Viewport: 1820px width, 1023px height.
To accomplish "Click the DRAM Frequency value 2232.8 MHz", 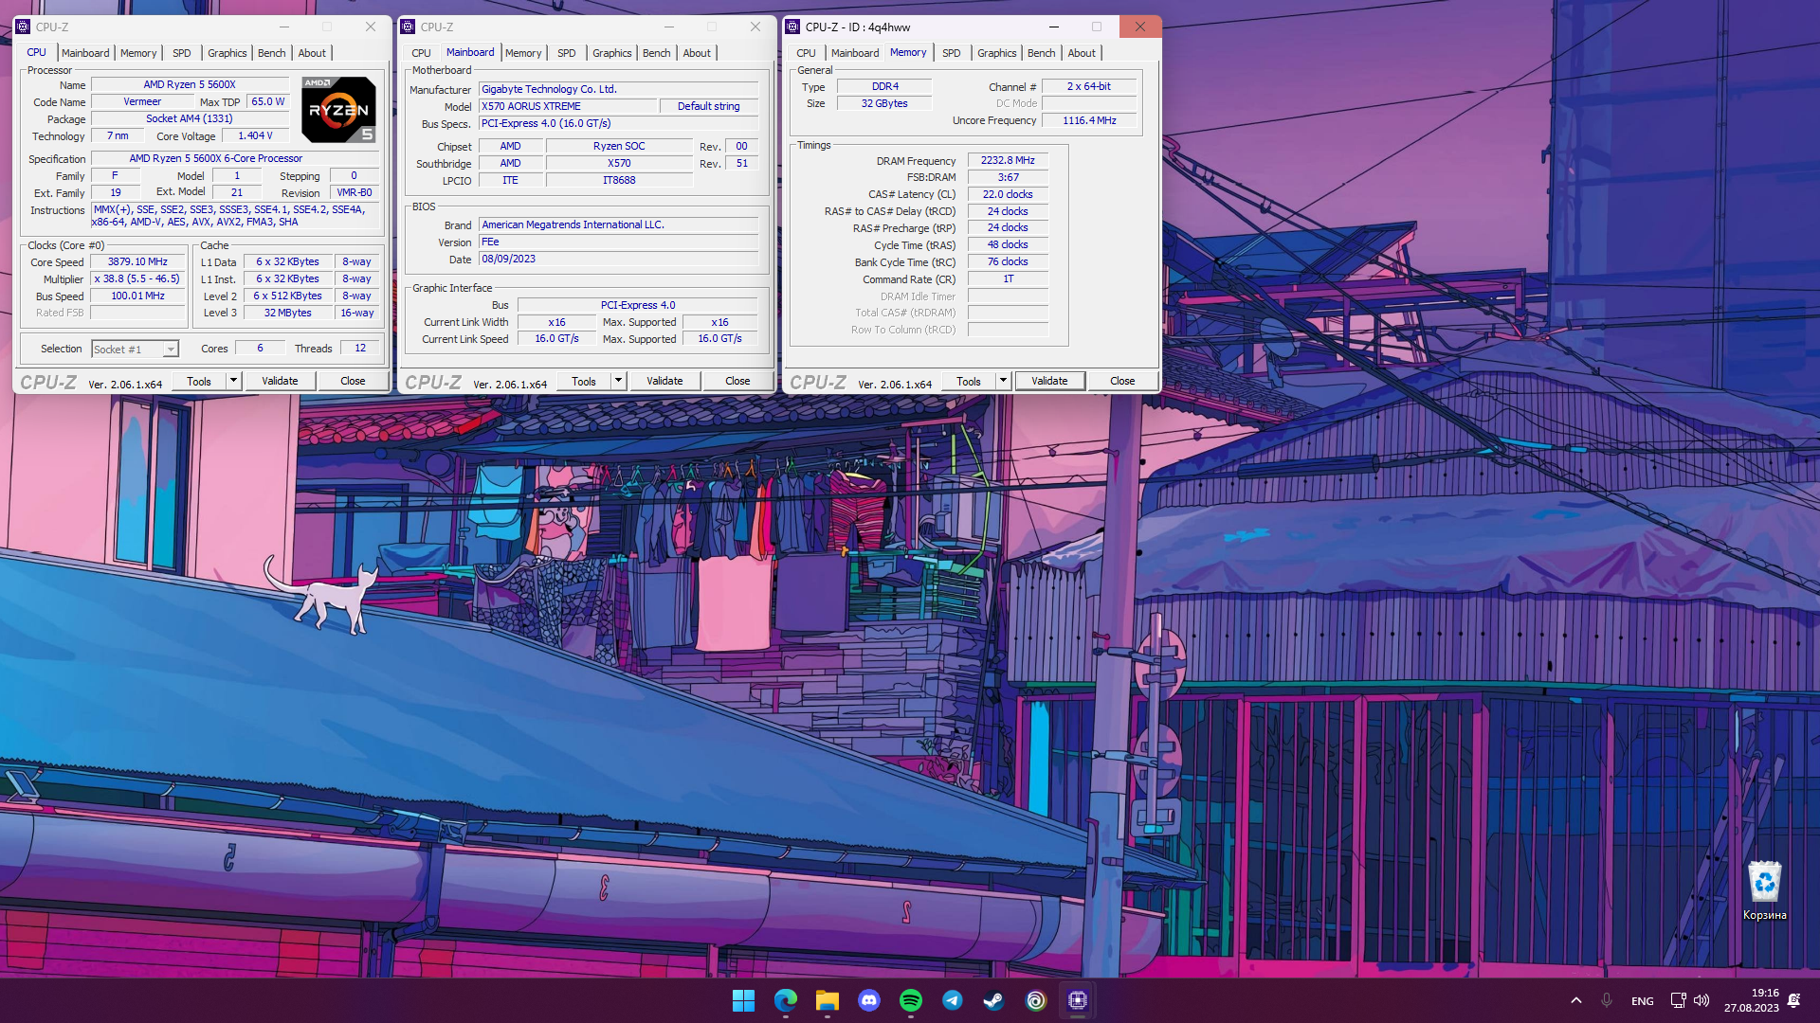I will click(x=1008, y=161).
